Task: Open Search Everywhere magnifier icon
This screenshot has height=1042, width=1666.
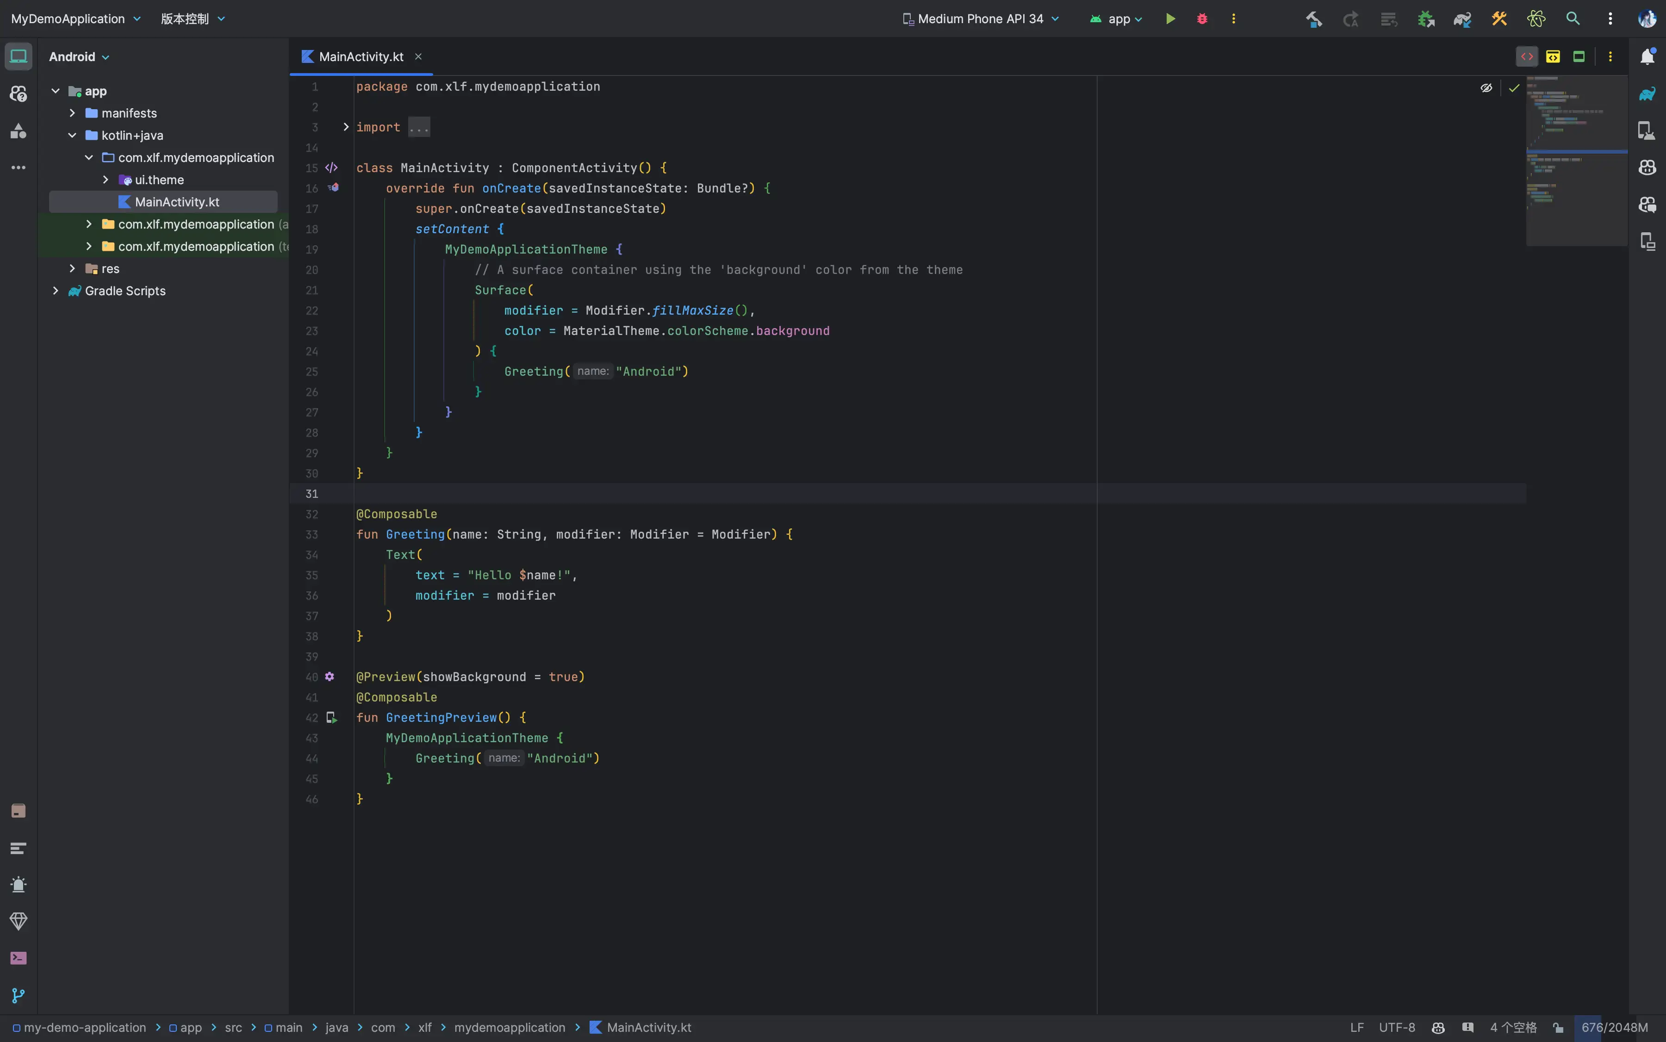Action: 1573,19
